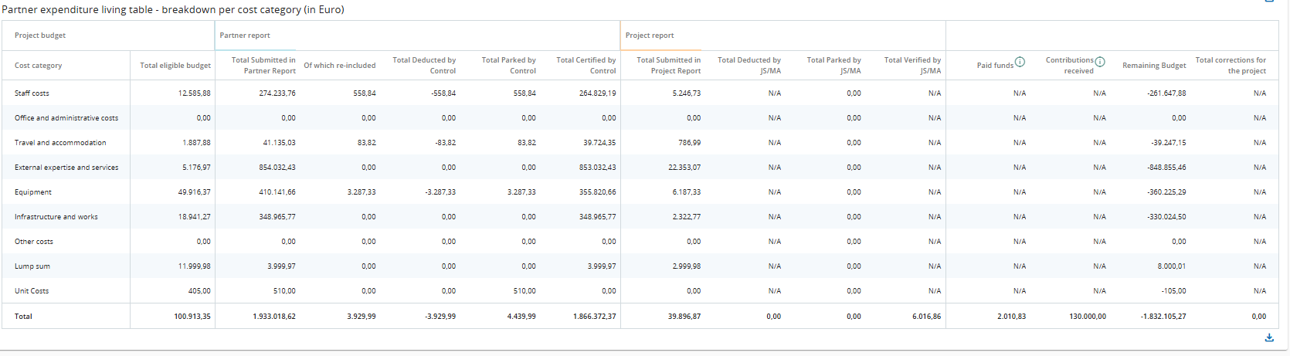Select the Project budget header group
Screen dimensions: 1290x356
click(x=40, y=36)
